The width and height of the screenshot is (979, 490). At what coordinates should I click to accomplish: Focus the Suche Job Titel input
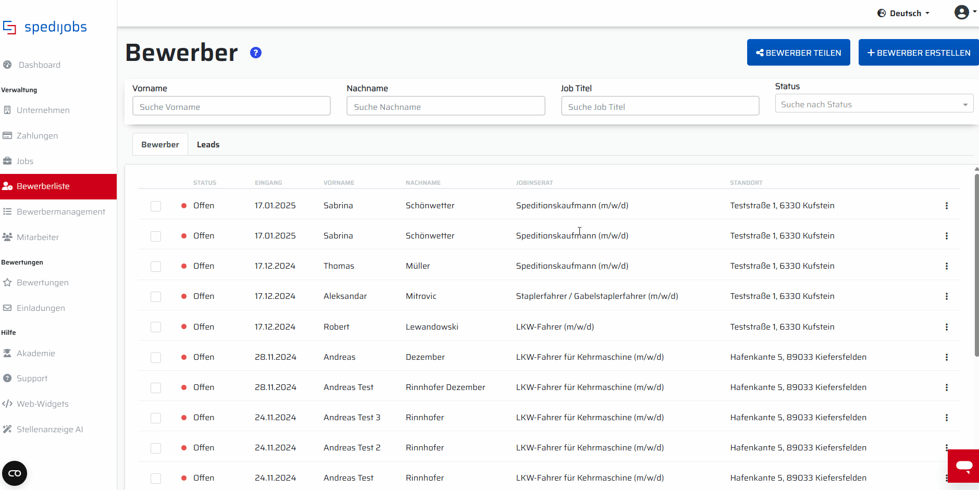click(660, 106)
